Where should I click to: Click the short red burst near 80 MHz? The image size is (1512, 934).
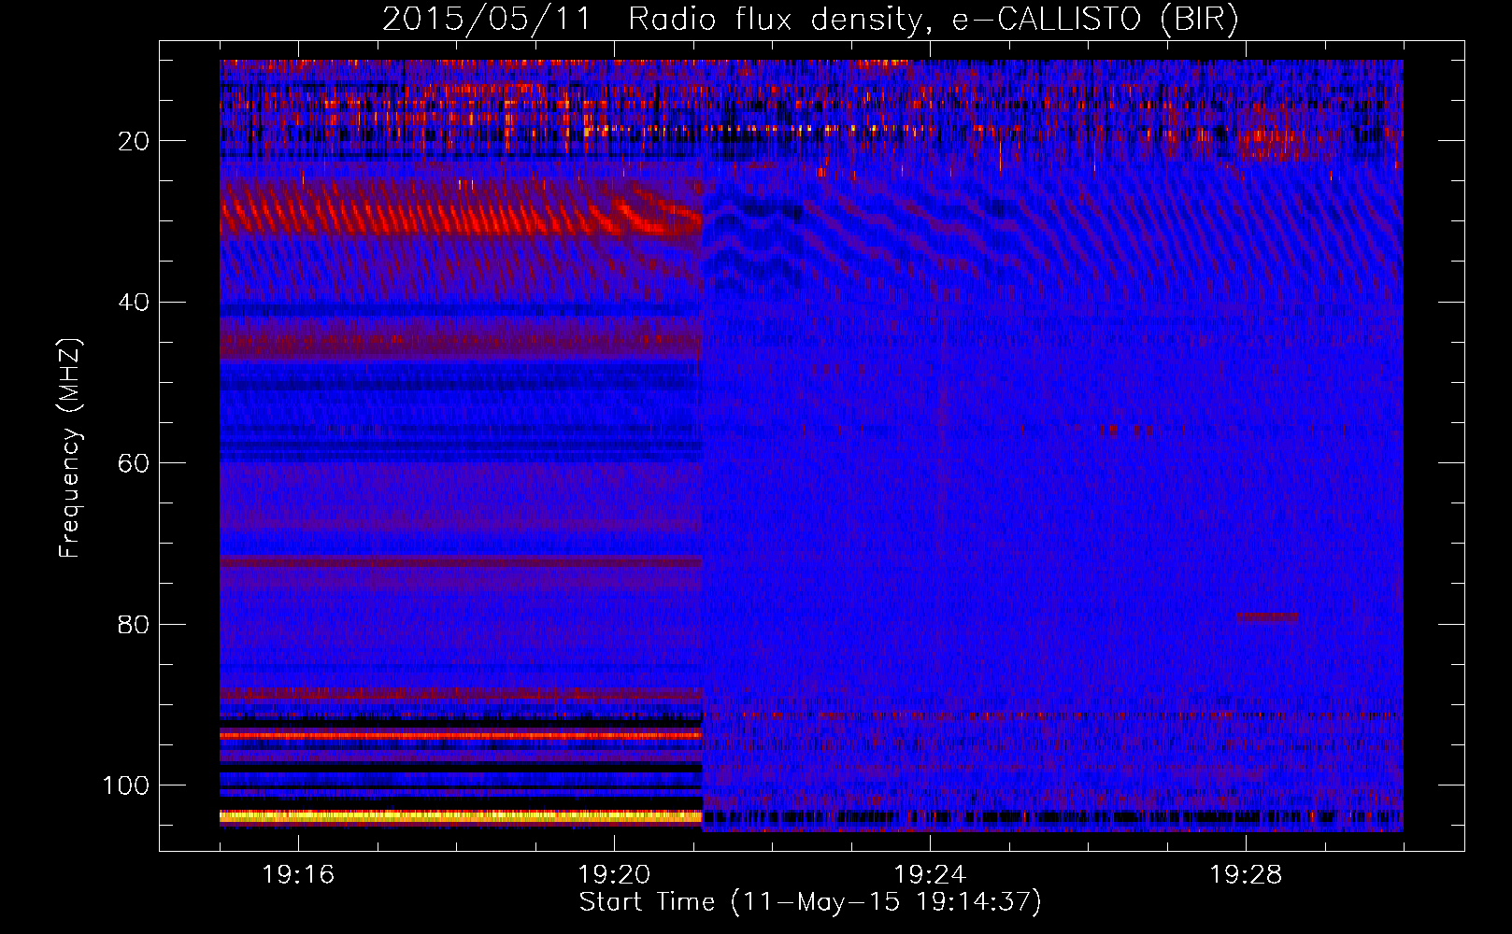(1267, 616)
